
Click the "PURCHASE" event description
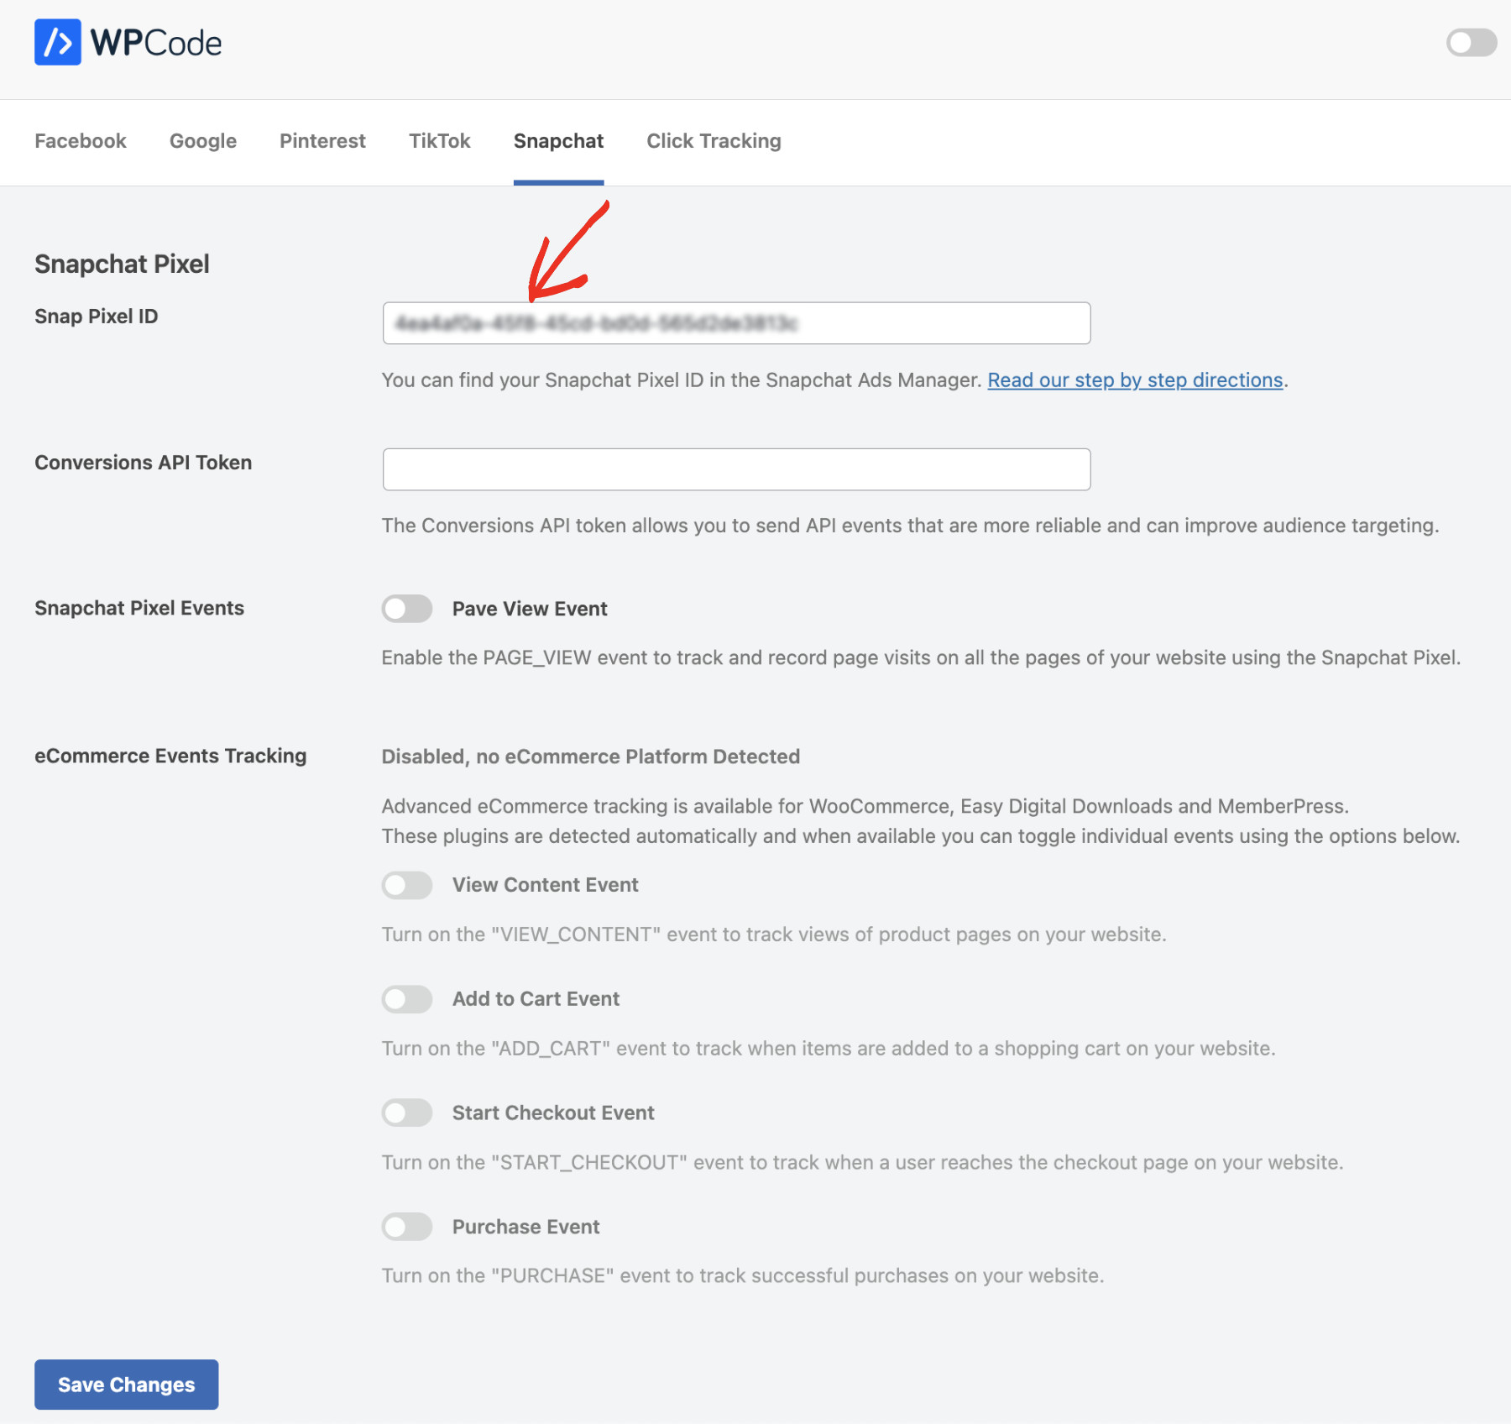click(743, 1276)
